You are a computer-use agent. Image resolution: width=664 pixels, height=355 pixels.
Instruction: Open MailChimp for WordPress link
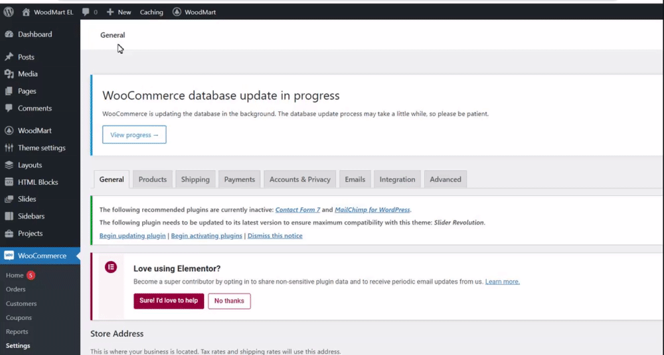click(373, 209)
